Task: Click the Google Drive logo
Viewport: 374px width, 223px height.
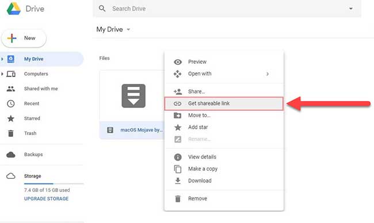Action: click(14, 9)
